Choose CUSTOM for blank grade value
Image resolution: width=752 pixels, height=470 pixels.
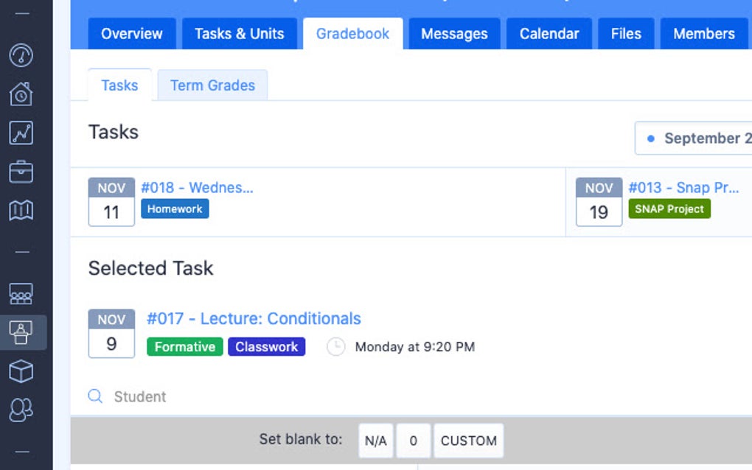click(468, 440)
